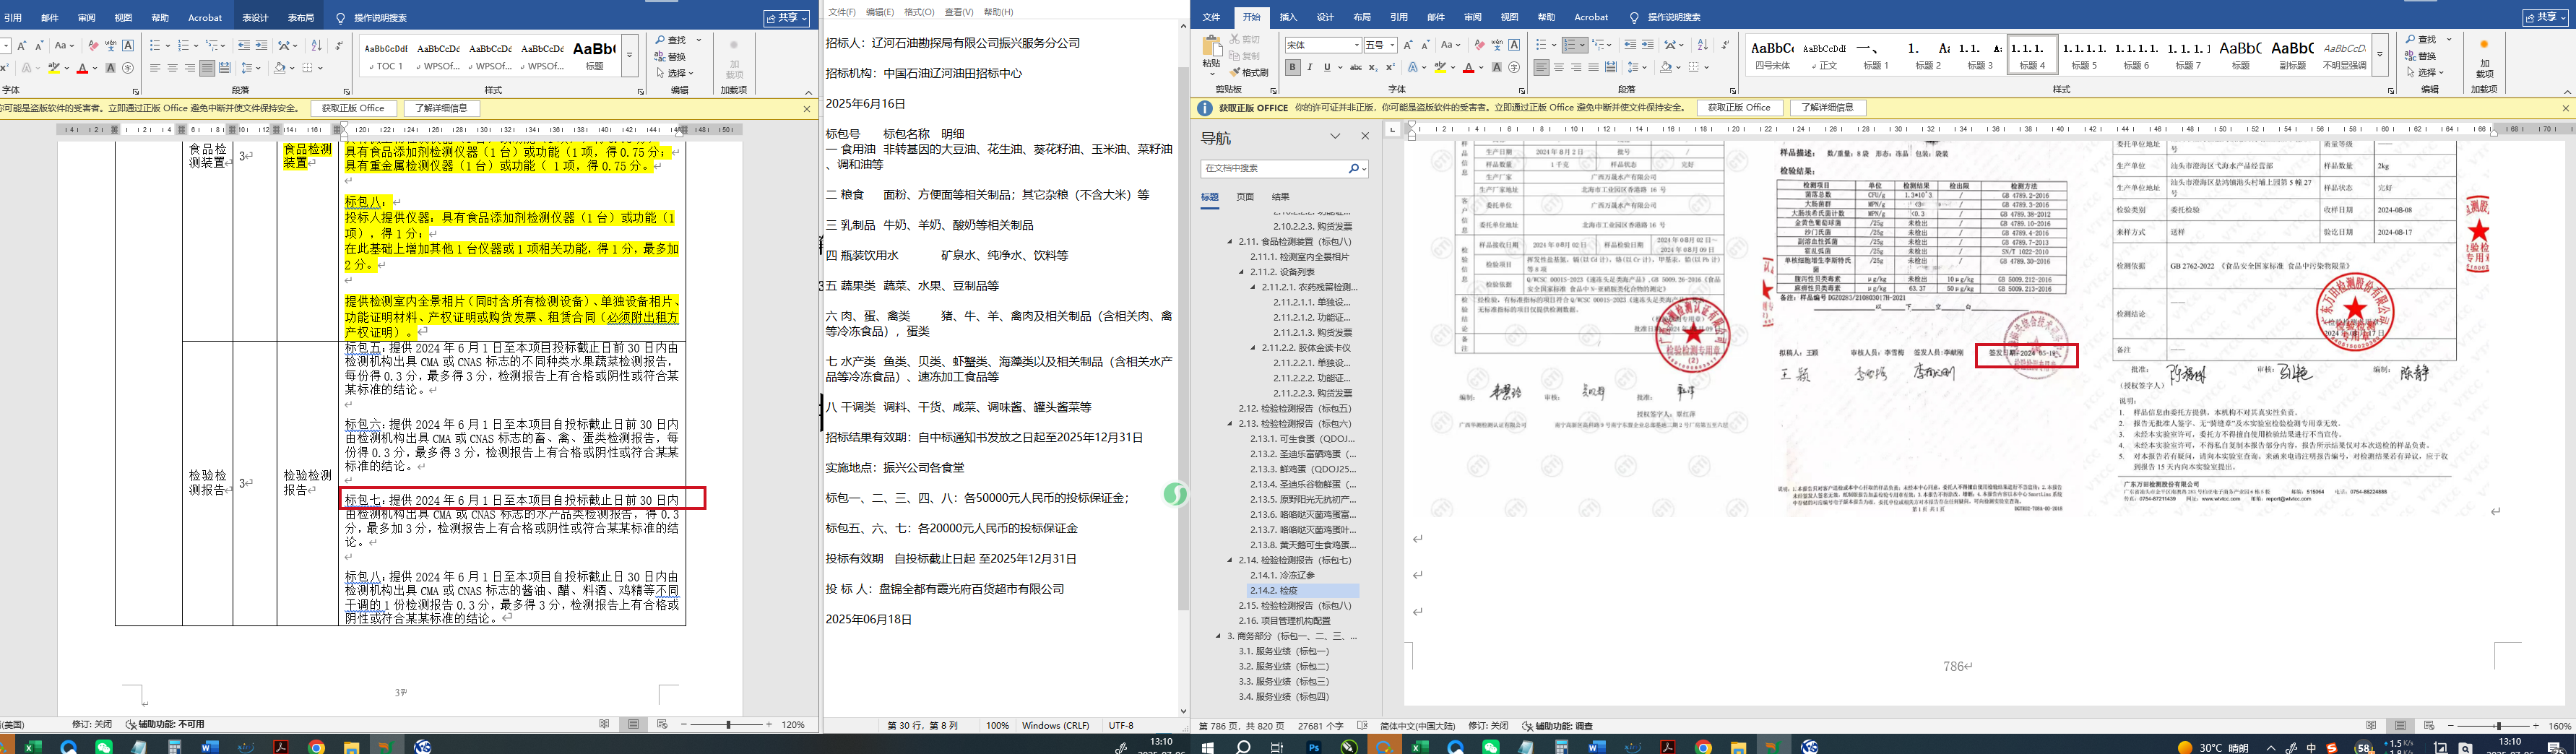Open 格式(O) menu in Notepad window
Image resolution: width=2576 pixels, height=754 pixels.
coord(919,12)
